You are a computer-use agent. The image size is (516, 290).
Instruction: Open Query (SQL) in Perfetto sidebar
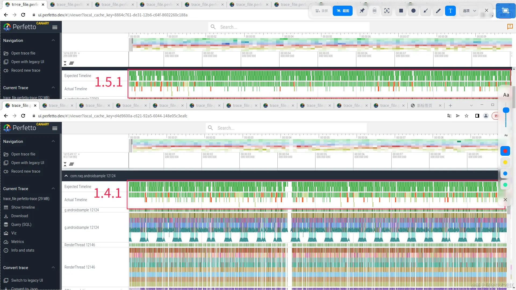click(21, 224)
